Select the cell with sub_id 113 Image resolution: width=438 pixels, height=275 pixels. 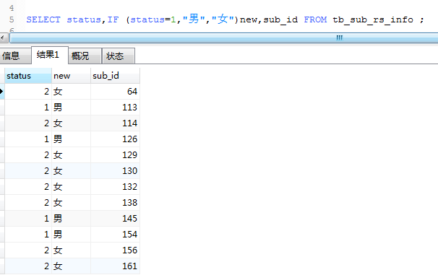115,108
